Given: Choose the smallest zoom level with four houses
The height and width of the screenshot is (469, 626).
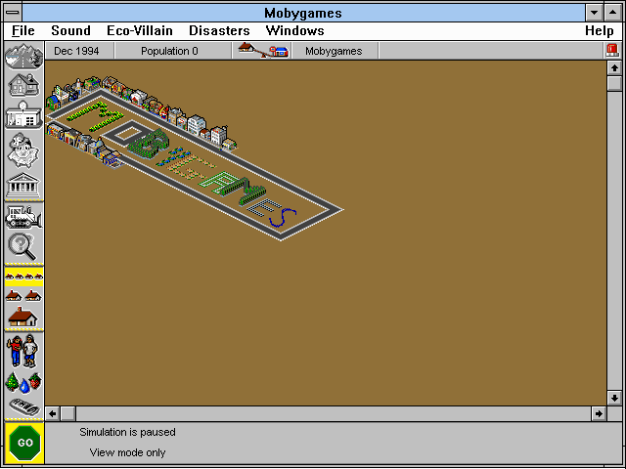Looking at the screenshot, I should coord(23,277).
